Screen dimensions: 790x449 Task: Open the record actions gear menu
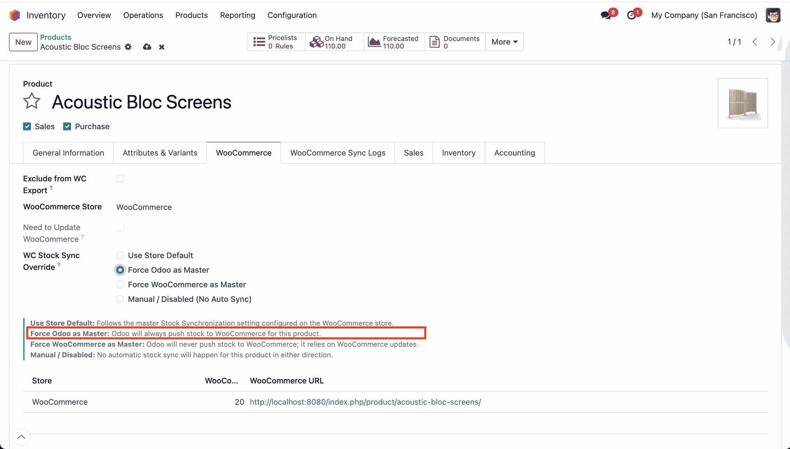tap(128, 47)
